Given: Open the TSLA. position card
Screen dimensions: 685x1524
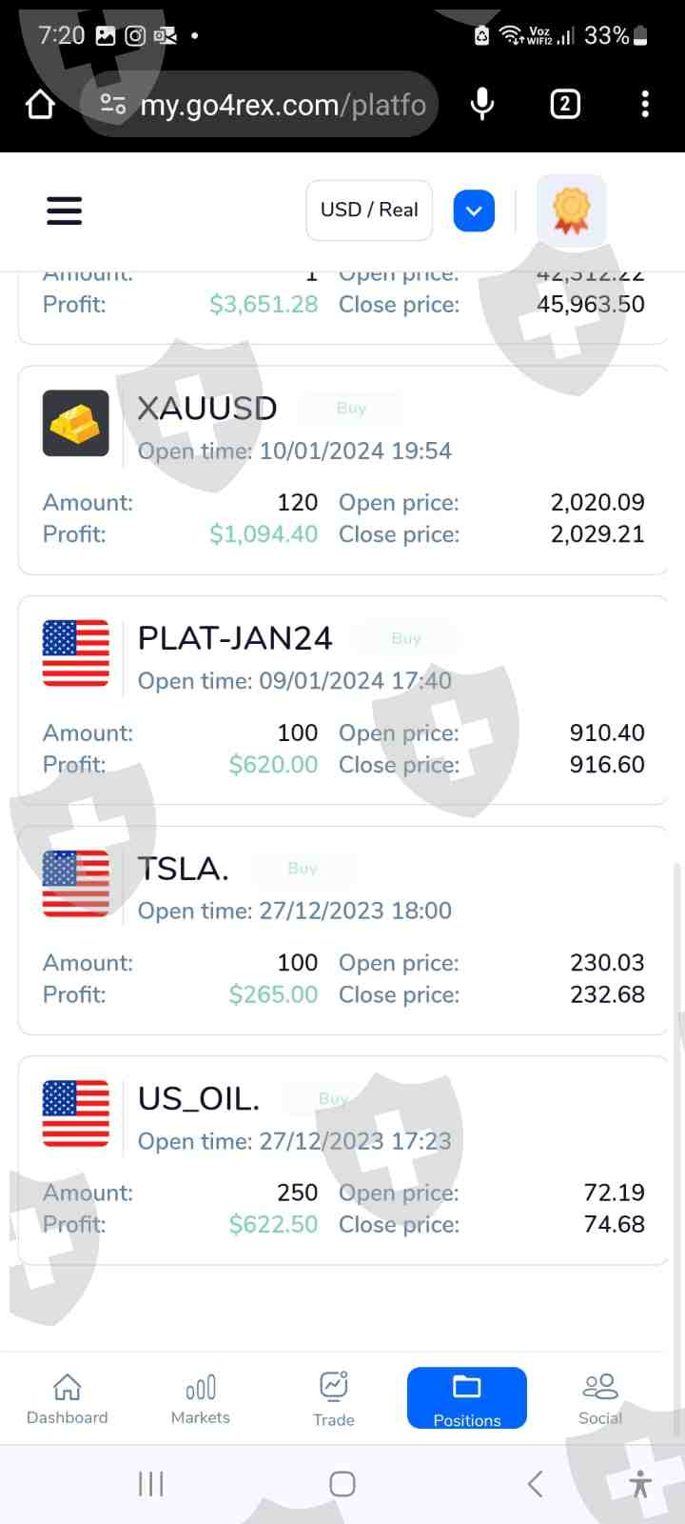Looking at the screenshot, I should coord(342,930).
